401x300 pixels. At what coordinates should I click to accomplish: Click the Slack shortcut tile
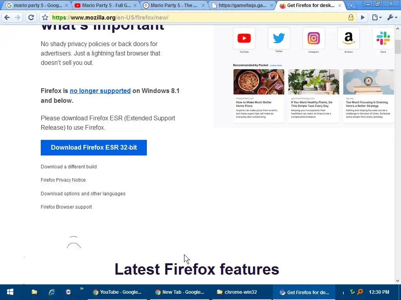coord(383,38)
